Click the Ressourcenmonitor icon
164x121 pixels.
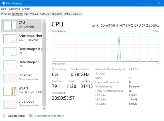[x=31, y=116]
